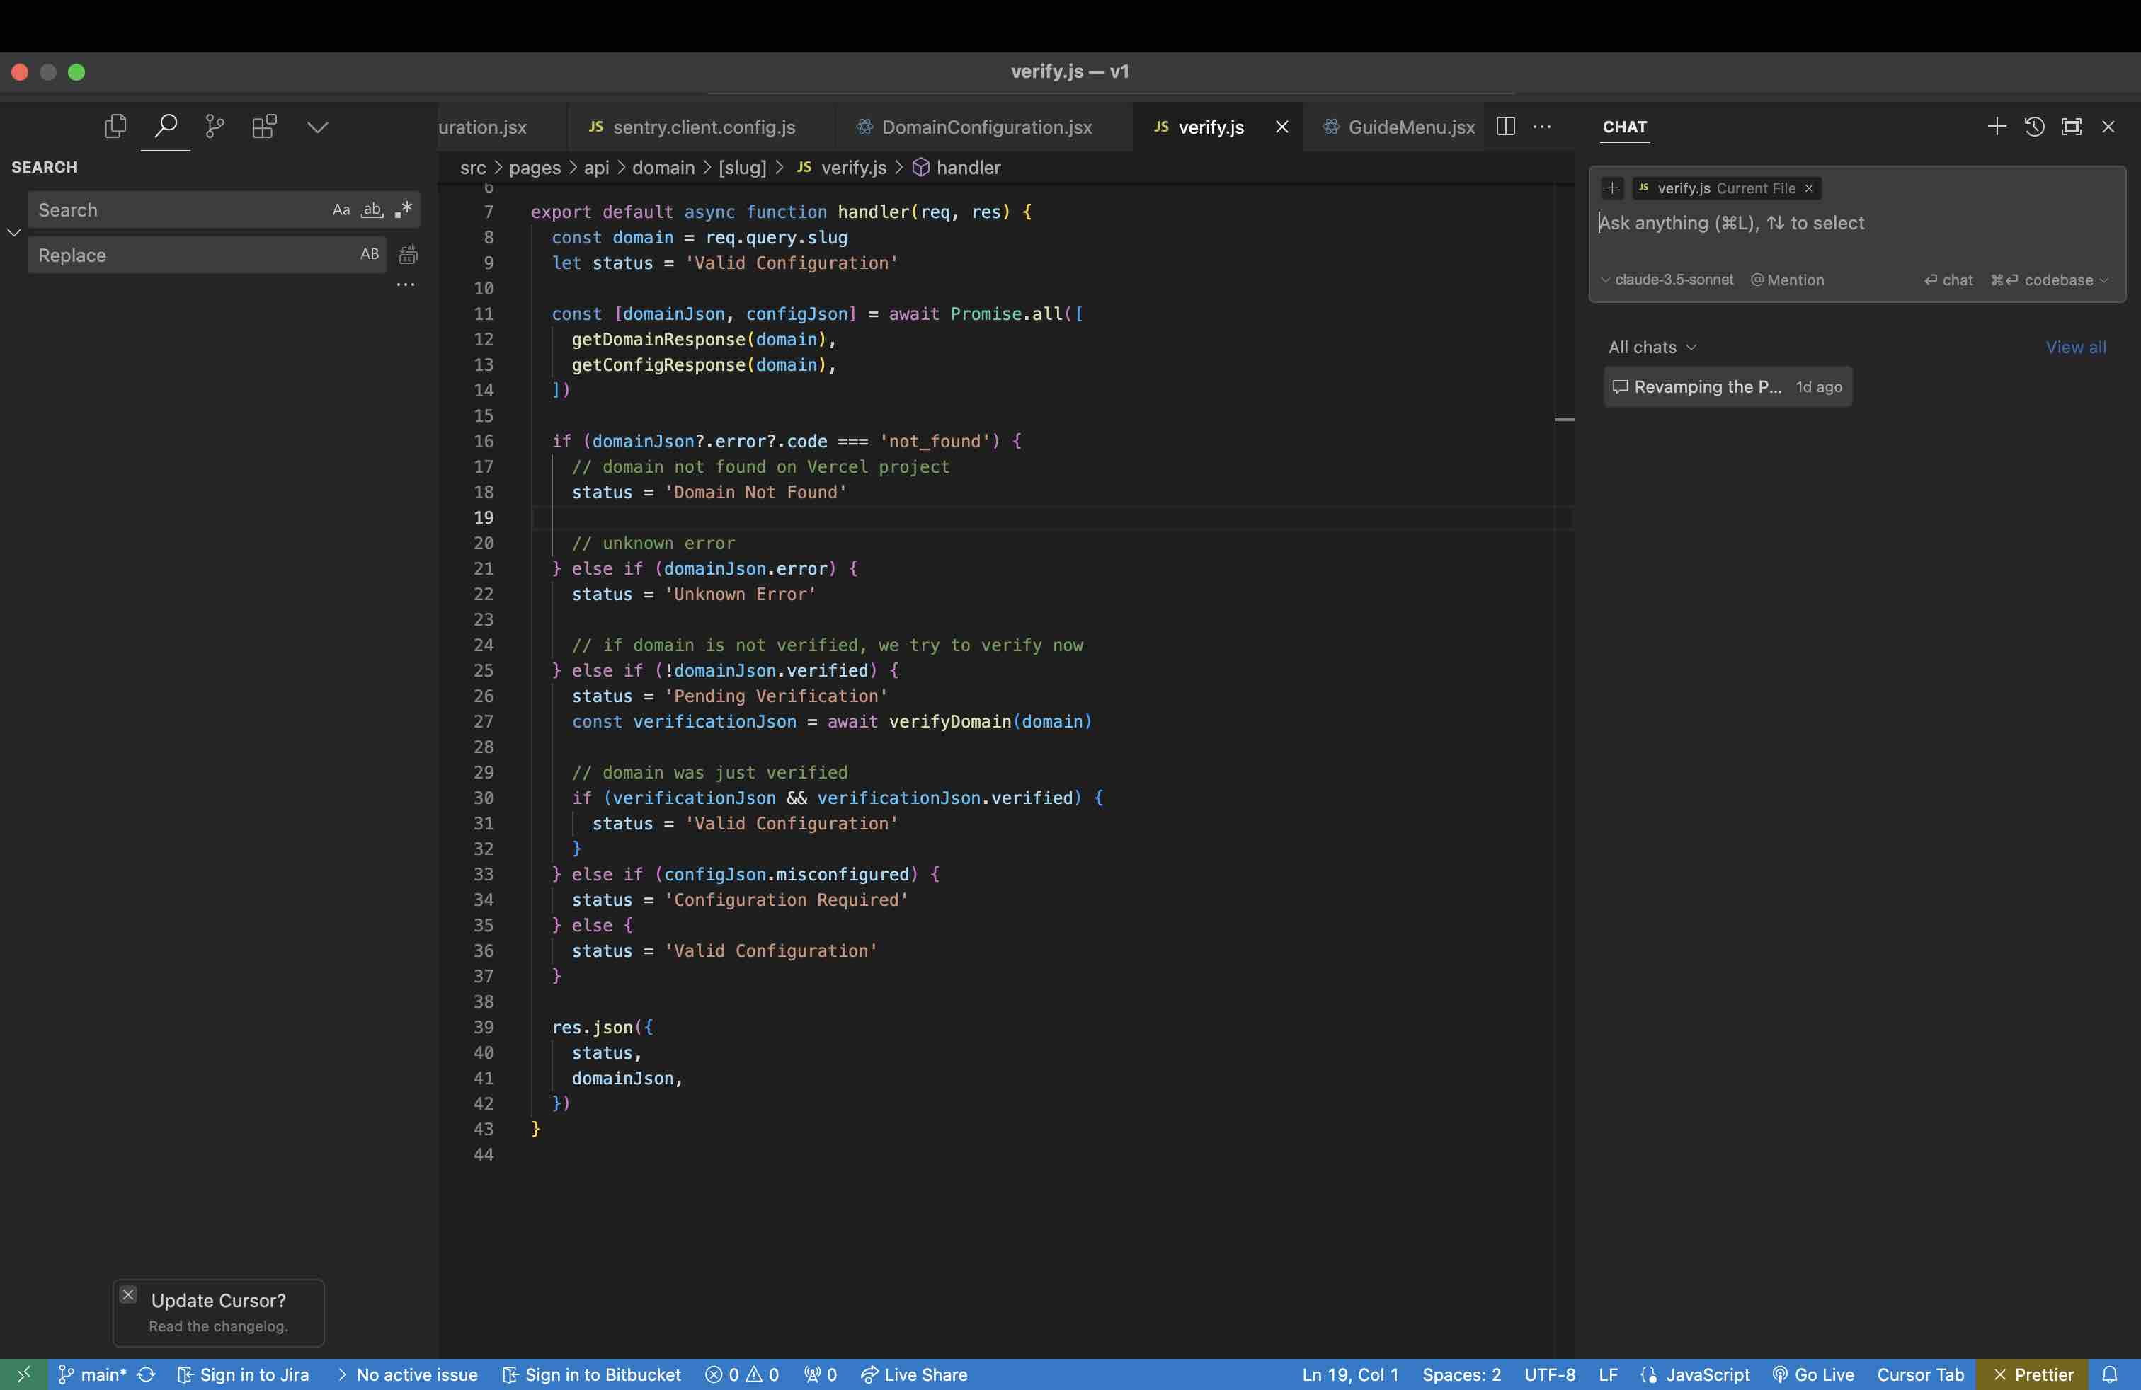Screen dimensions: 2141x1390
Task: Expand additional sidebar views chevron
Action: click(316, 127)
